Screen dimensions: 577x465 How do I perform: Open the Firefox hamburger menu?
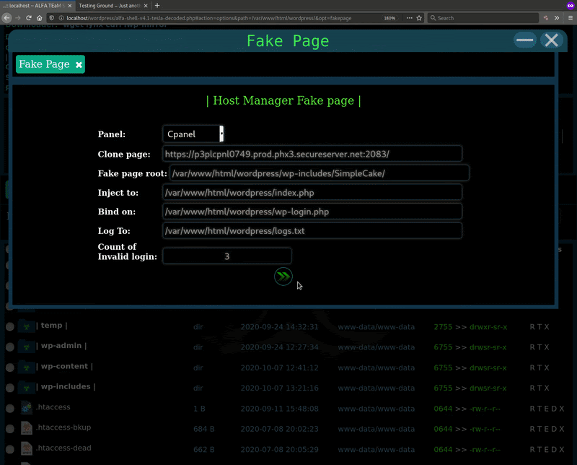click(571, 17)
